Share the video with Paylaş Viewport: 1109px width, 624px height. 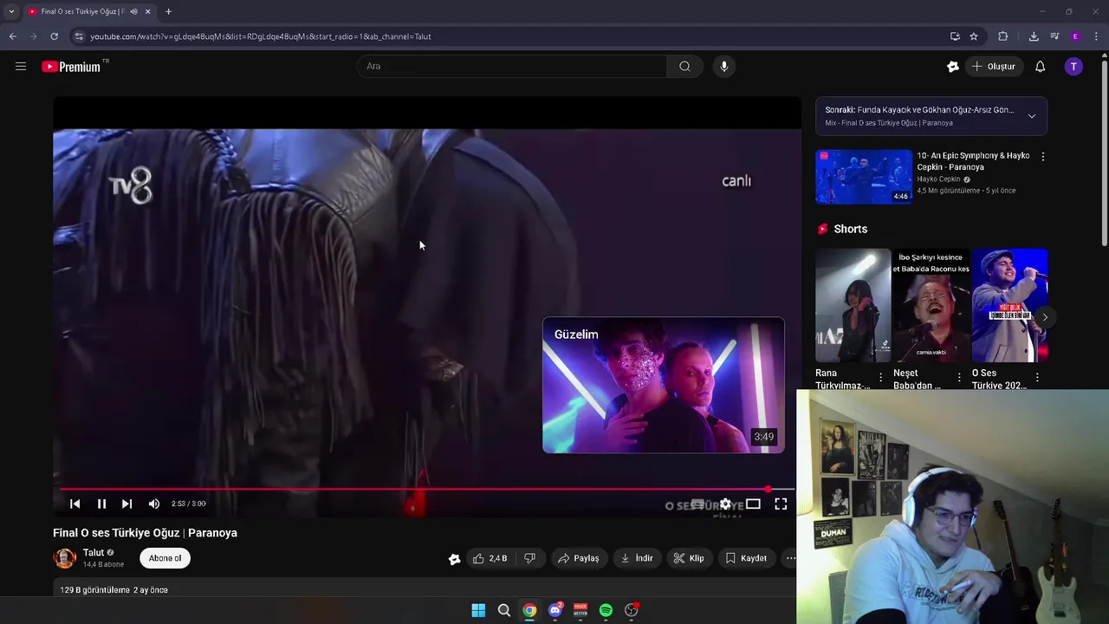click(x=579, y=558)
